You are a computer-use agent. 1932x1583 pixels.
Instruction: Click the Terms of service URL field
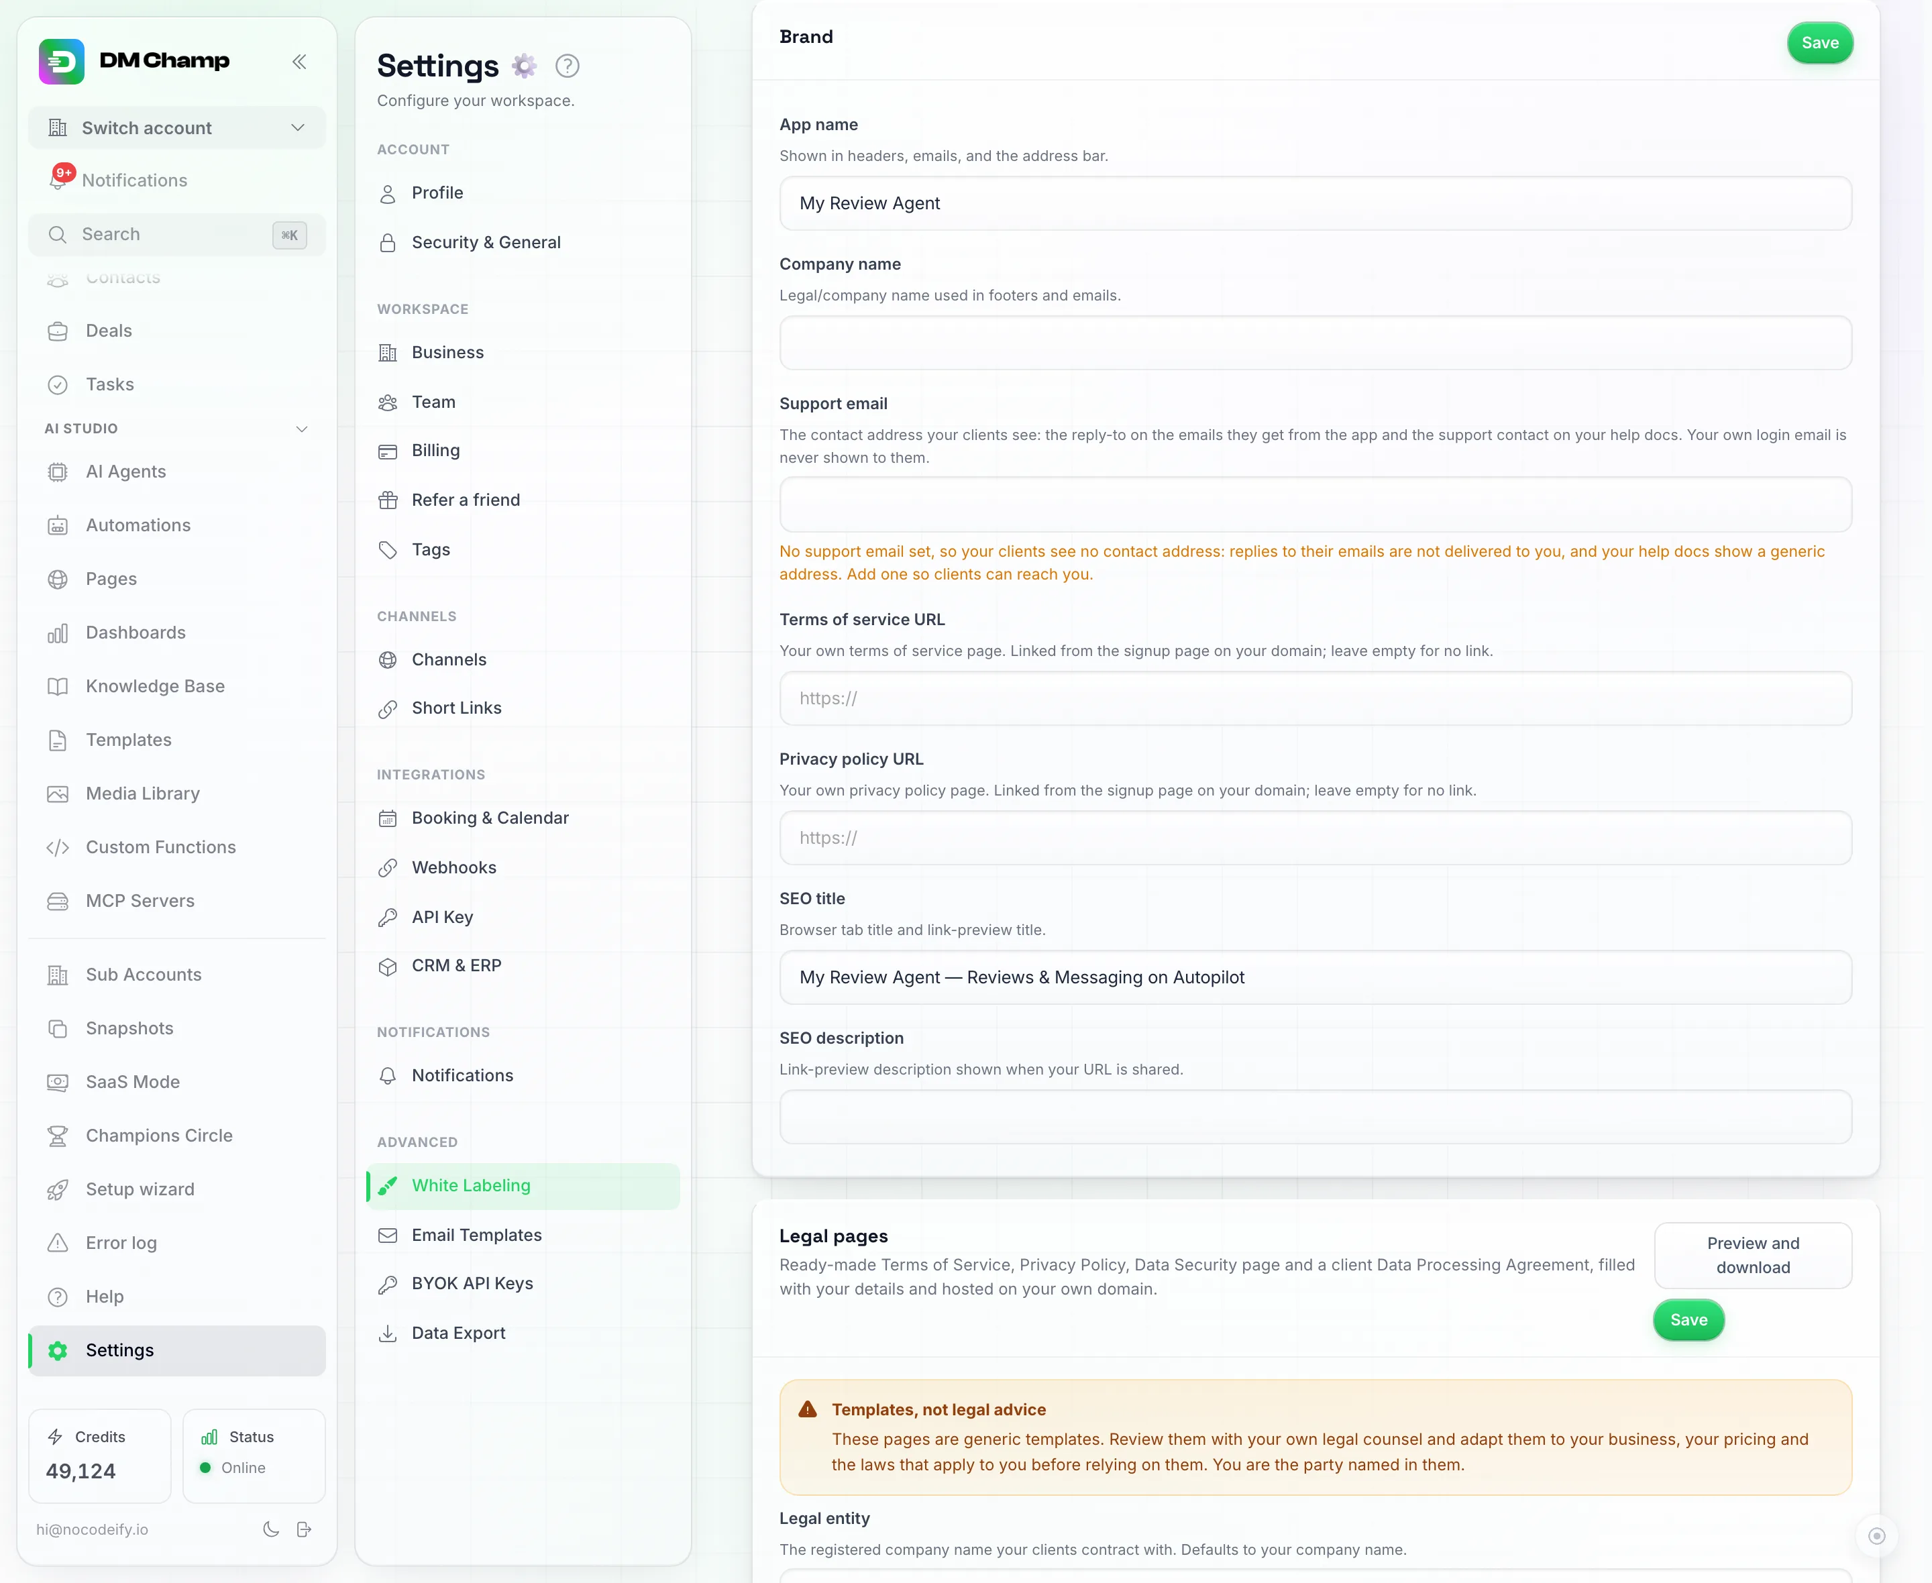1315,698
